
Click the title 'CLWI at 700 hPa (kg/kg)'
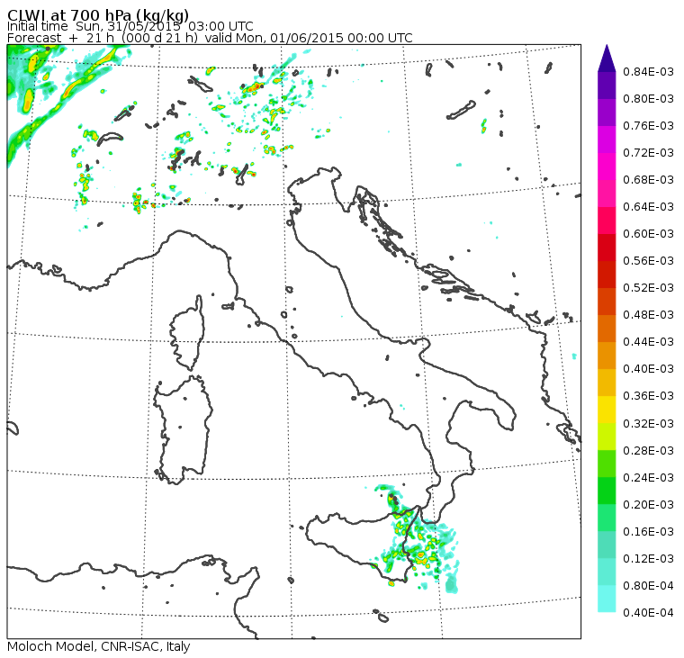[98, 14]
